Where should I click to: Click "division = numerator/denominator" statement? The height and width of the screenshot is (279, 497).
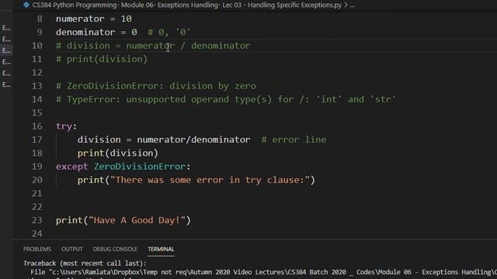pos(164,139)
